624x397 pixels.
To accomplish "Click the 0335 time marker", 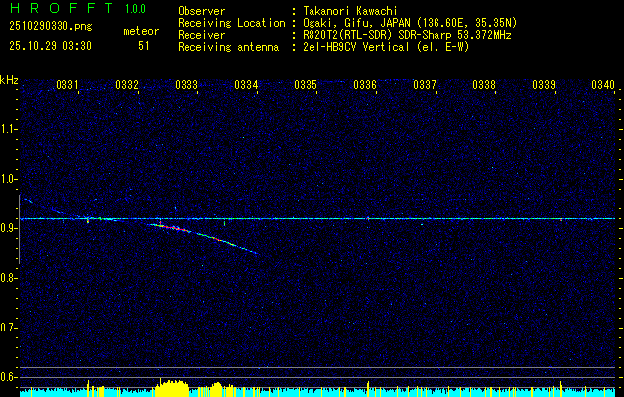I will pyautogui.click(x=306, y=85).
